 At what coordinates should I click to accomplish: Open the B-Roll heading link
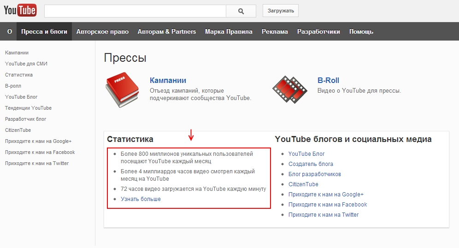click(x=328, y=81)
